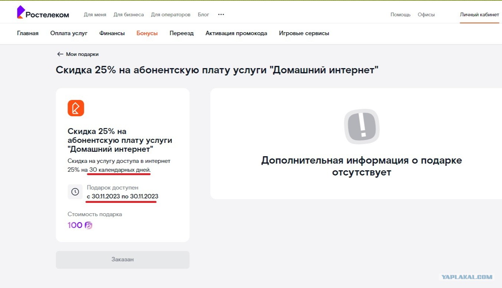Click the date range с 30.11.2023 по 30.11.2023

click(123, 196)
